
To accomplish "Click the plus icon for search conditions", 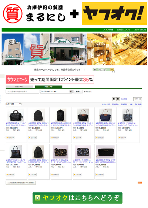I will pyautogui.click(x=85, y=91).
